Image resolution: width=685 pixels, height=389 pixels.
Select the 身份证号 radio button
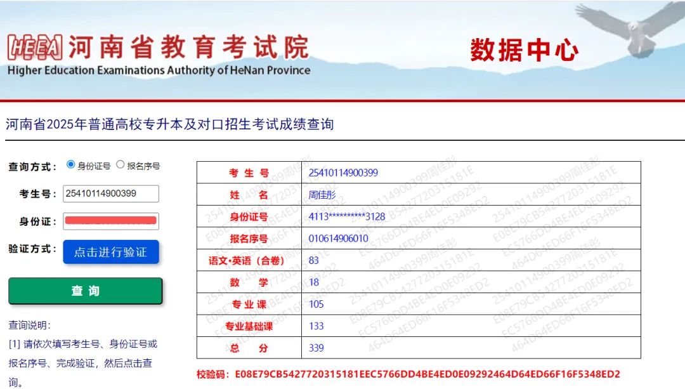point(71,165)
